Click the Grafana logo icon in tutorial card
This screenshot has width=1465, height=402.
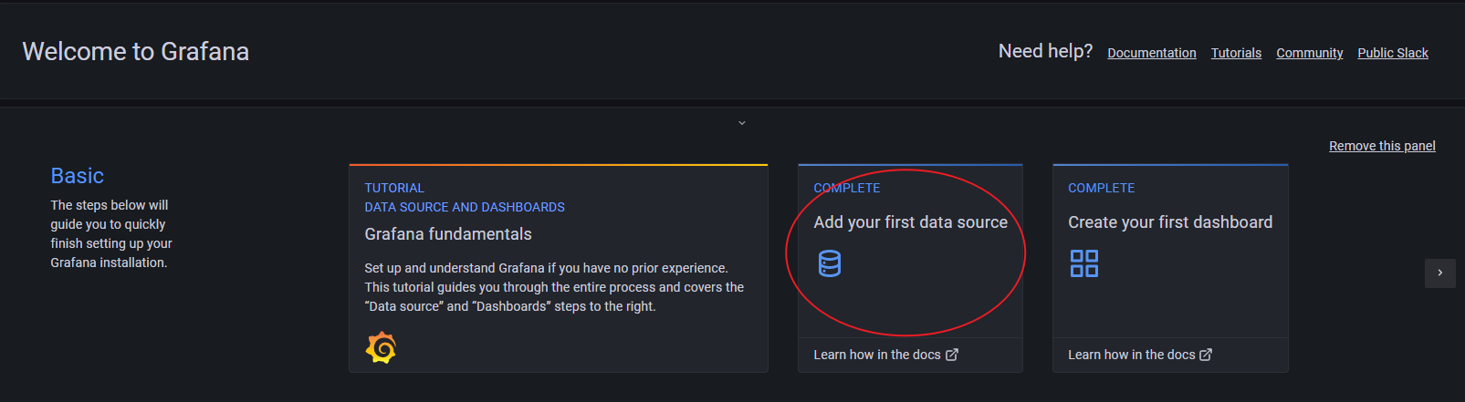click(x=381, y=347)
